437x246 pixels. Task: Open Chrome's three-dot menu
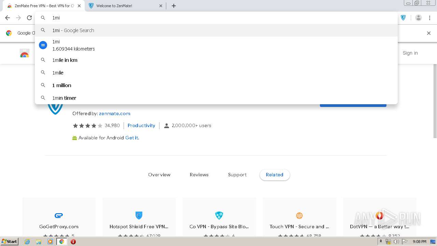point(429,18)
